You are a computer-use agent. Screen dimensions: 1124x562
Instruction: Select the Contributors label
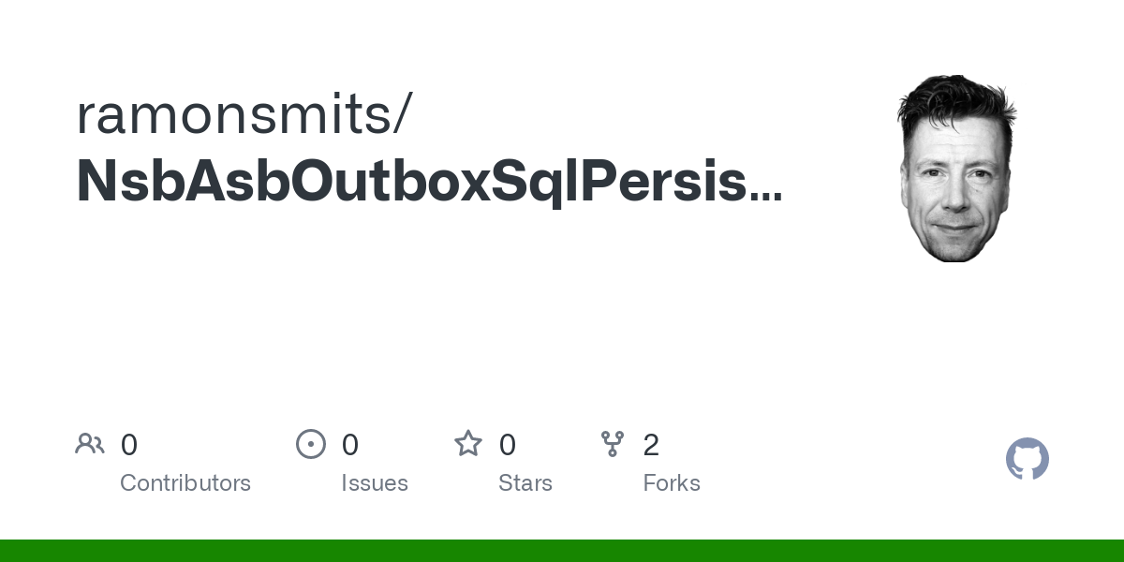point(185,483)
